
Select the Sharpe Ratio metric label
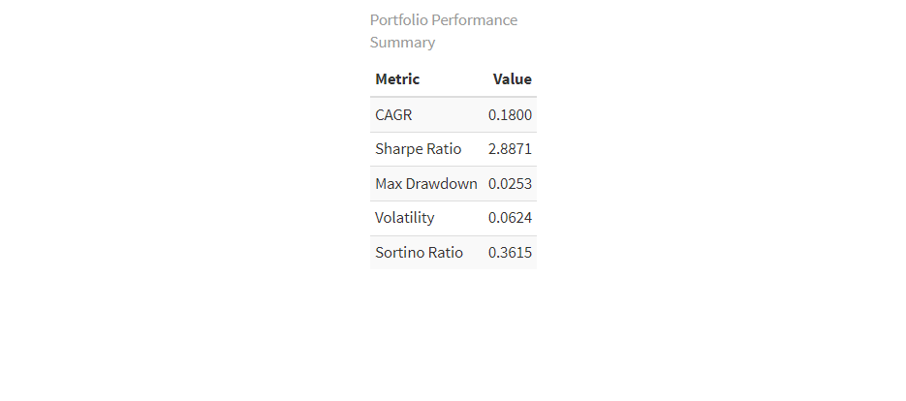[x=418, y=149]
